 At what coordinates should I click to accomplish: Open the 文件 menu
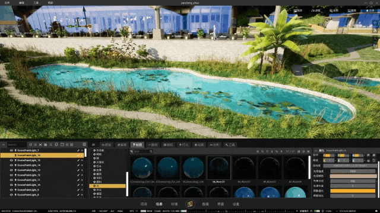click(7, 2)
